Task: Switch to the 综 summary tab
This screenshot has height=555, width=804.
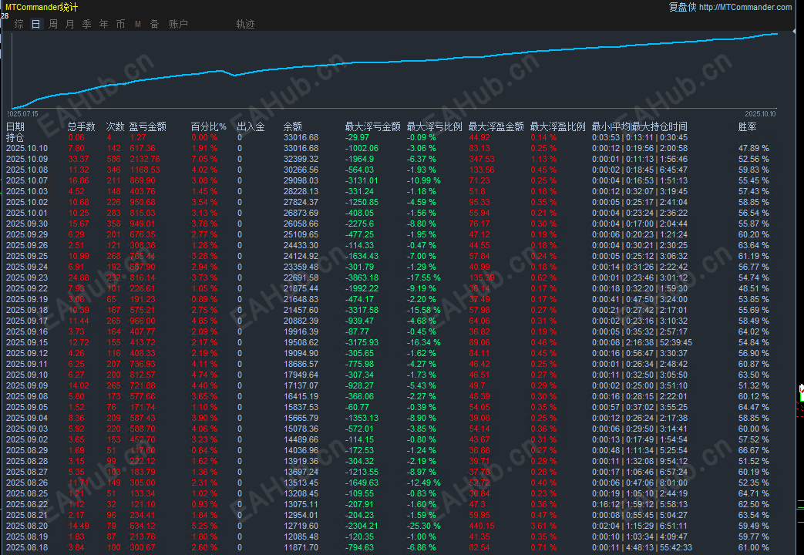Action: 19,24
